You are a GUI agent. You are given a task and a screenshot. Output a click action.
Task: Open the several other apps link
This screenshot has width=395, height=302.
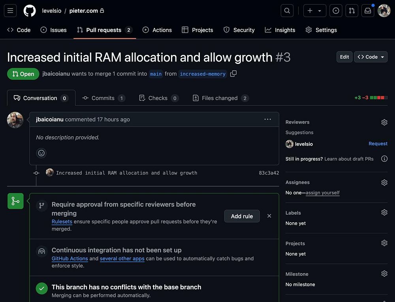122,259
